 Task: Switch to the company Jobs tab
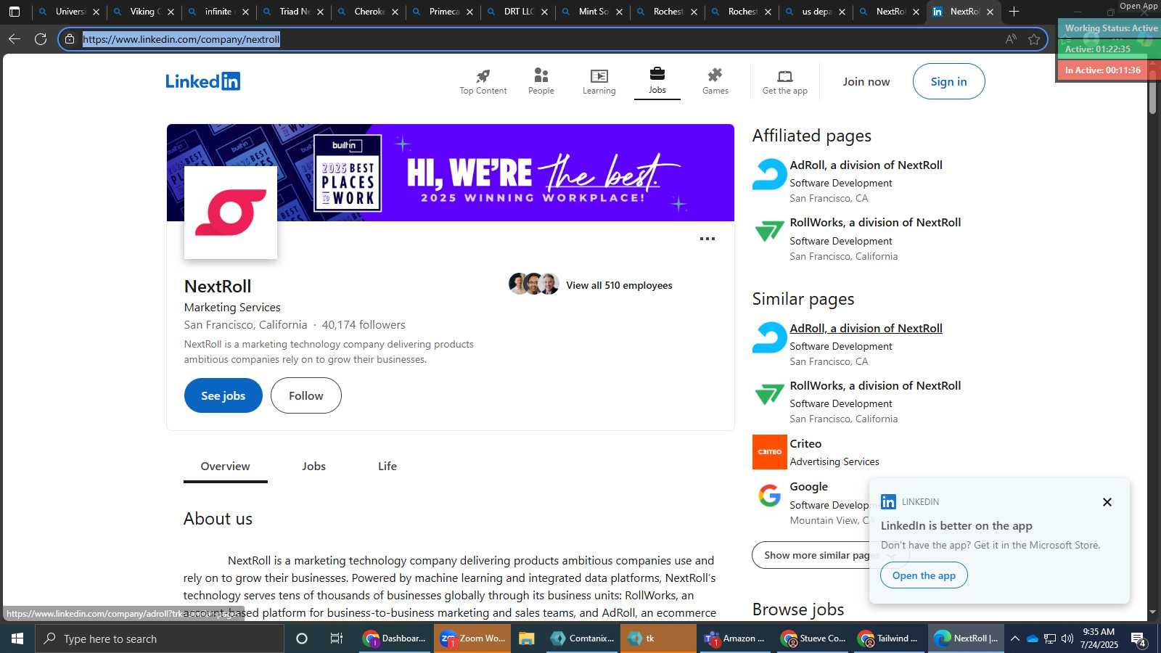(313, 467)
